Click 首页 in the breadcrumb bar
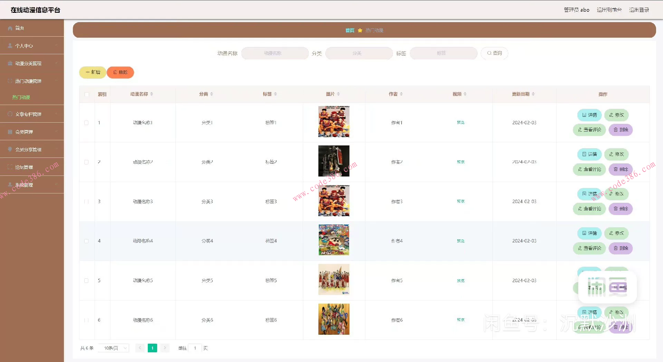This screenshot has width=663, height=362. click(x=350, y=30)
